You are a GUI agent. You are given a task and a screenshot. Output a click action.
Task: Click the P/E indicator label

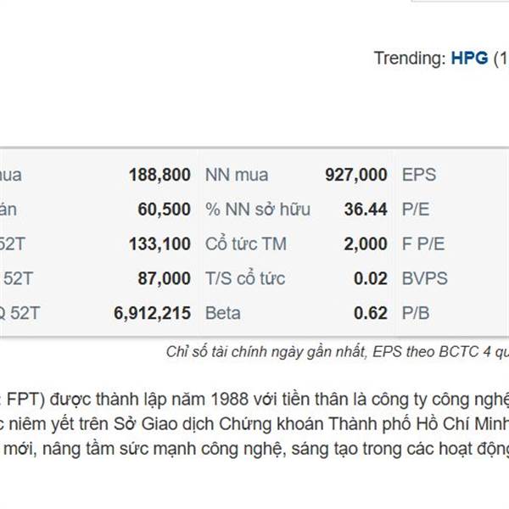click(416, 210)
